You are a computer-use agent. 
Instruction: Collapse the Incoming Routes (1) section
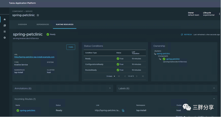point(214,99)
